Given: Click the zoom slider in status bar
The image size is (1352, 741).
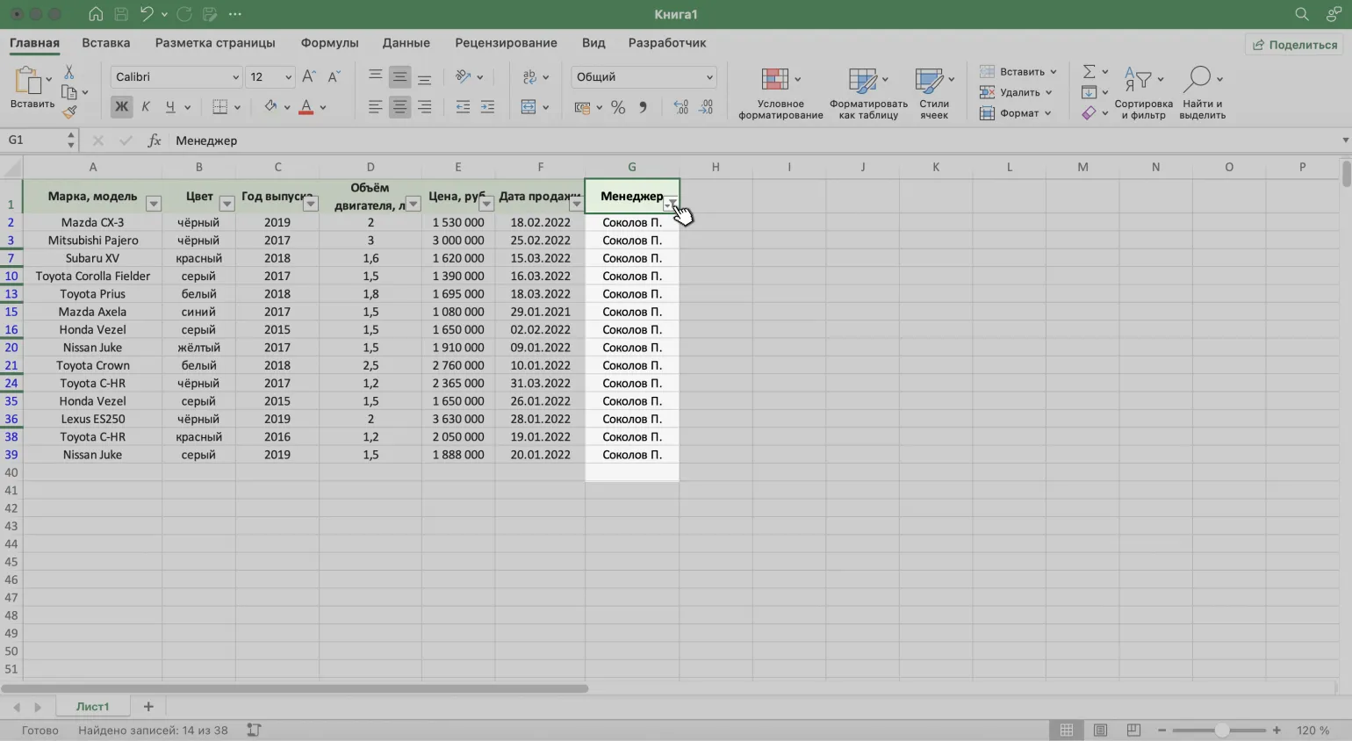Looking at the screenshot, I should [x=1220, y=730].
